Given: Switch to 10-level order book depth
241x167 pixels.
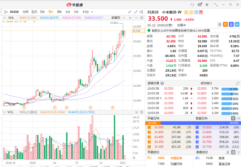Looking at the screenshot, I should tap(238, 118).
